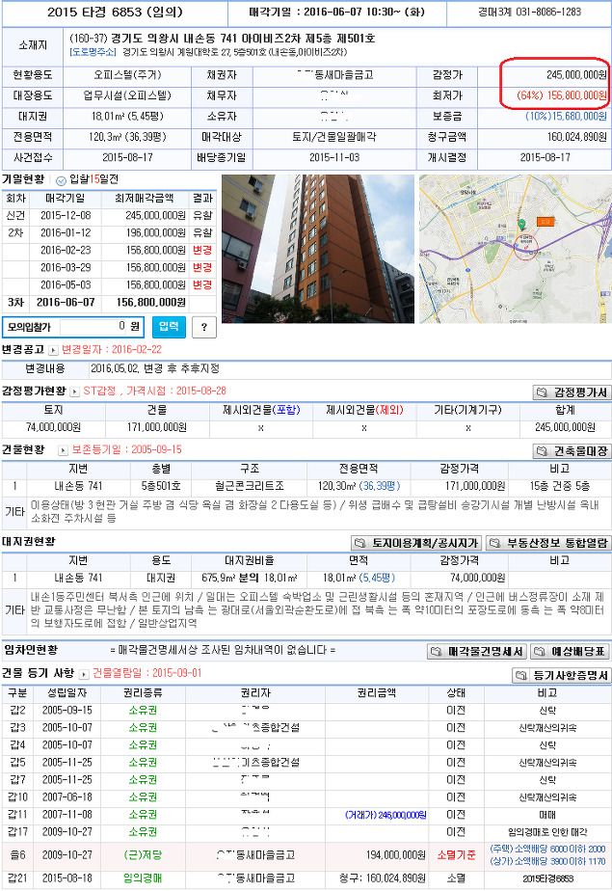Click the 194,000,000원 amount in row 을6
This screenshot has width=612, height=891.
coord(396,854)
